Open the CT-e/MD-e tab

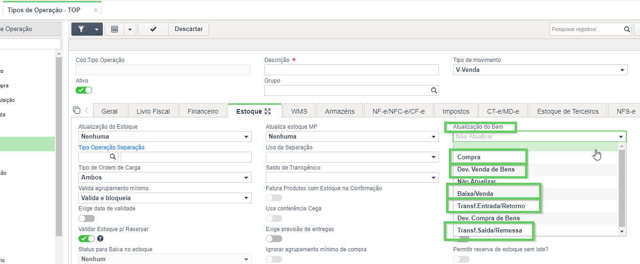[x=503, y=111]
